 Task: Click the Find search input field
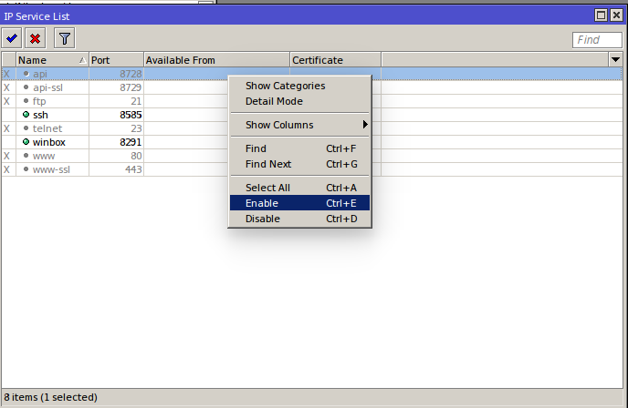(597, 40)
